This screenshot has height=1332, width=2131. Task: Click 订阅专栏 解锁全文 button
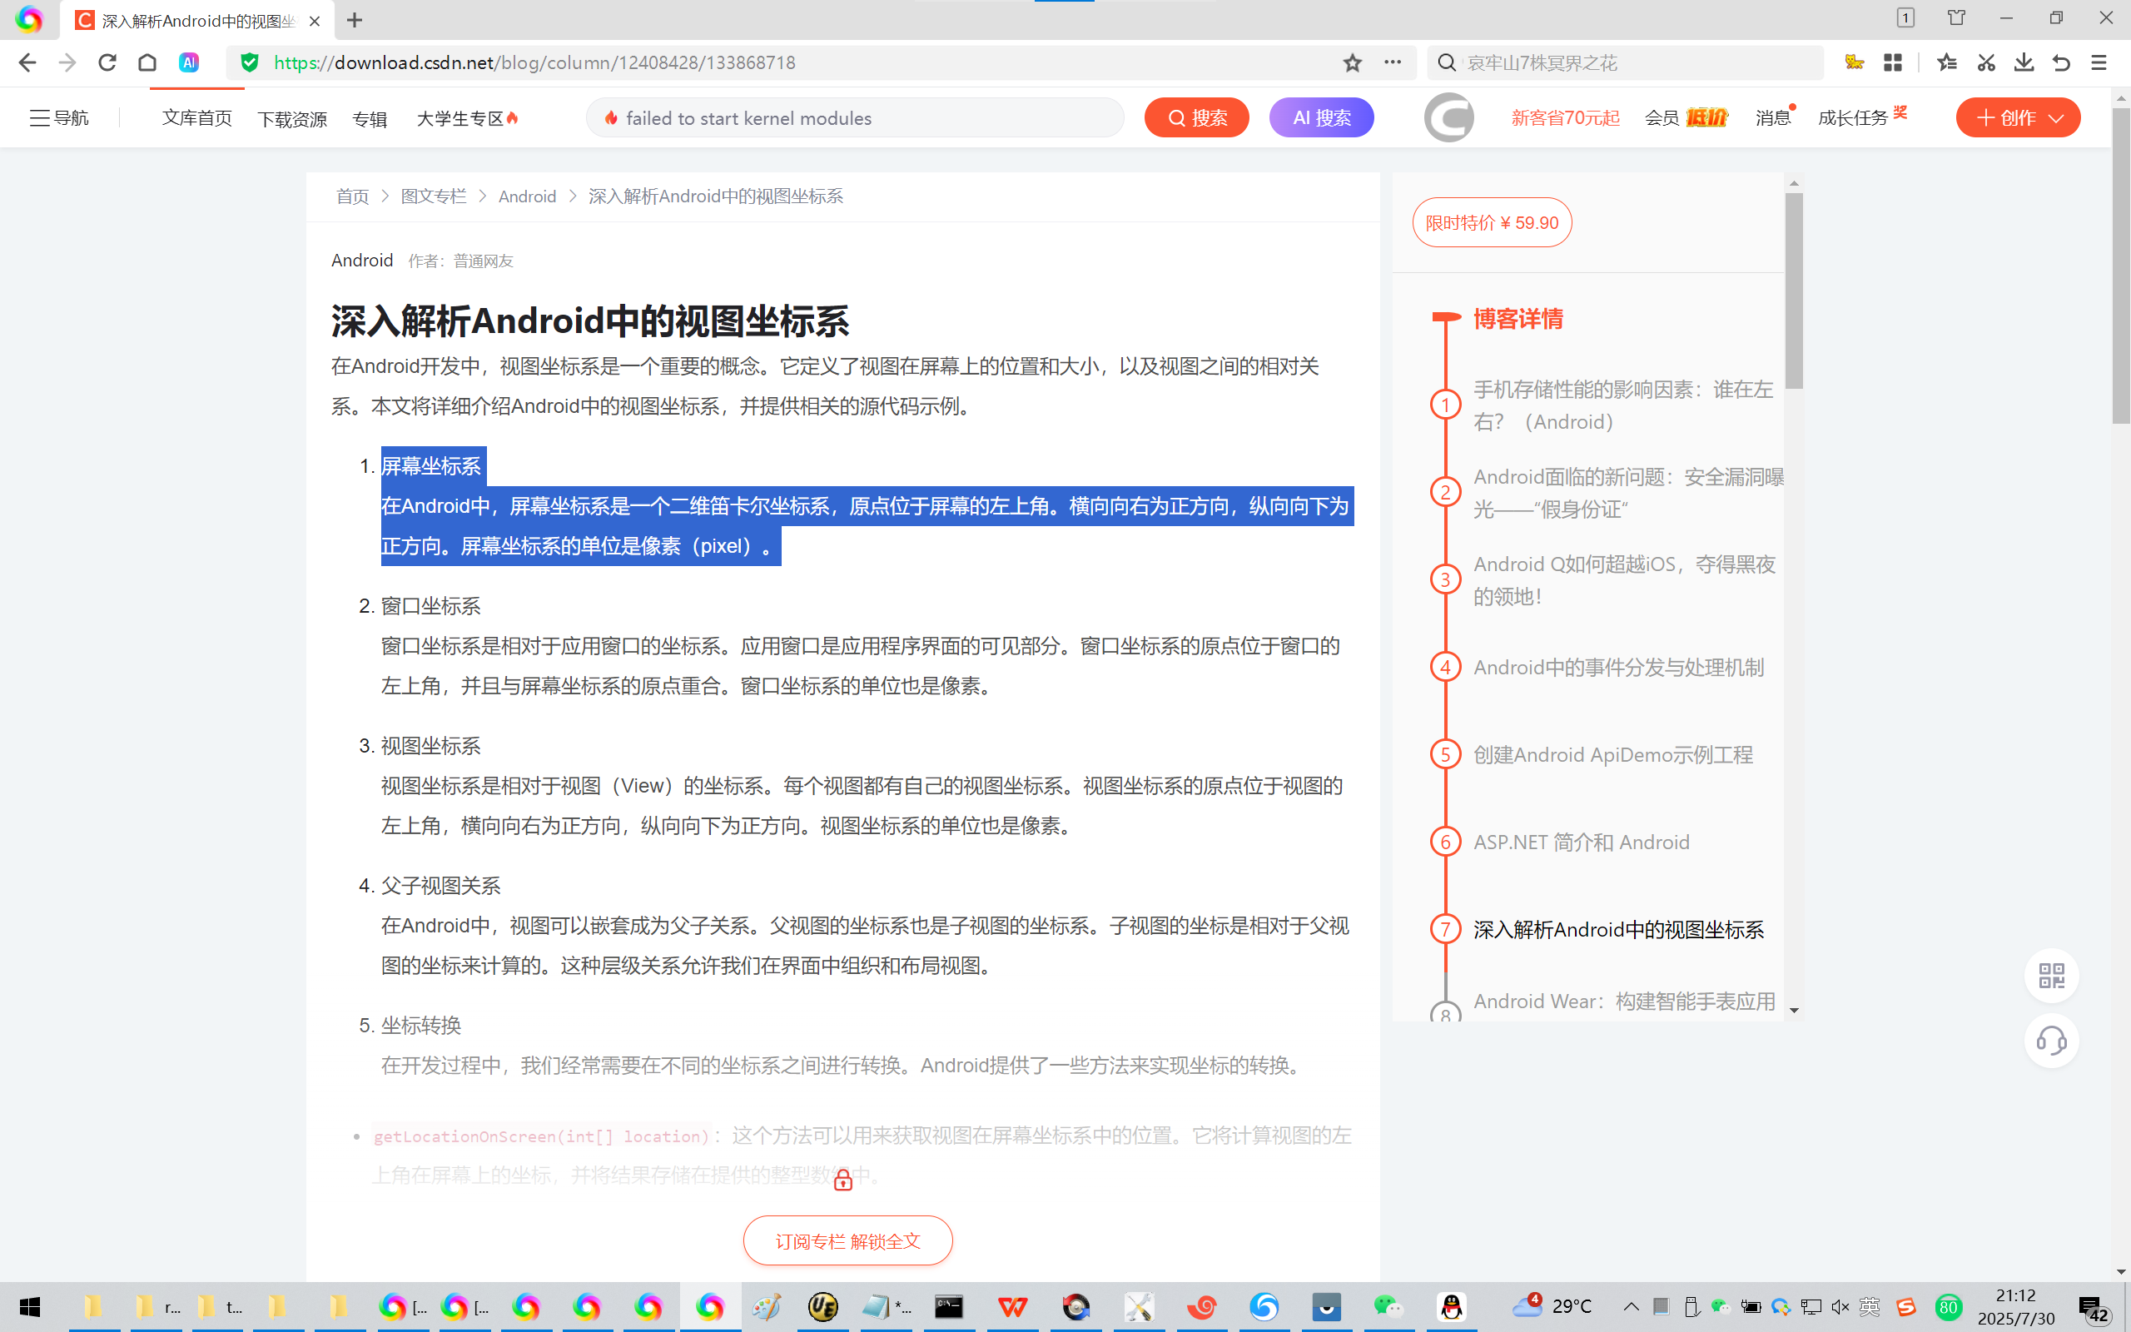847,1240
